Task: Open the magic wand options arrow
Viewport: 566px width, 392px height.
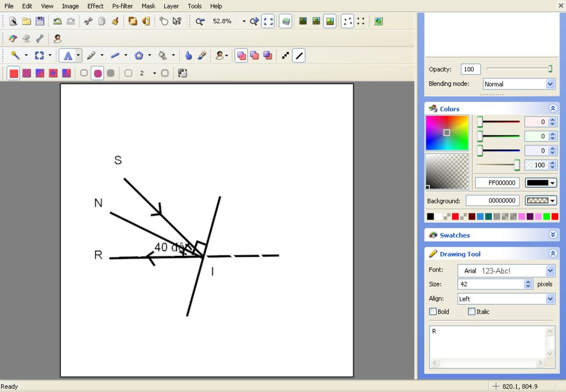Action: [x=26, y=55]
